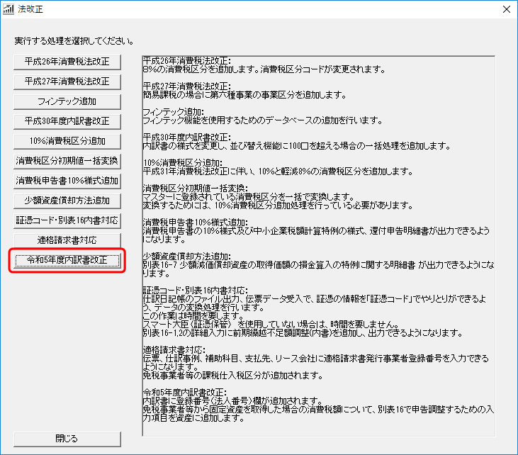This screenshot has width=518, height=455.
Task: Close the 法改正 dialog with X
Action: pos(505,9)
